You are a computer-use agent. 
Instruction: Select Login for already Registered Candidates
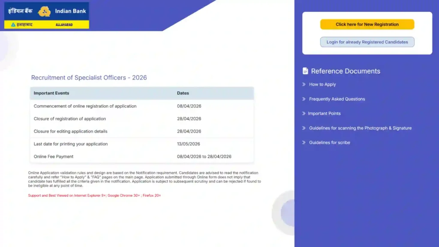click(367, 42)
